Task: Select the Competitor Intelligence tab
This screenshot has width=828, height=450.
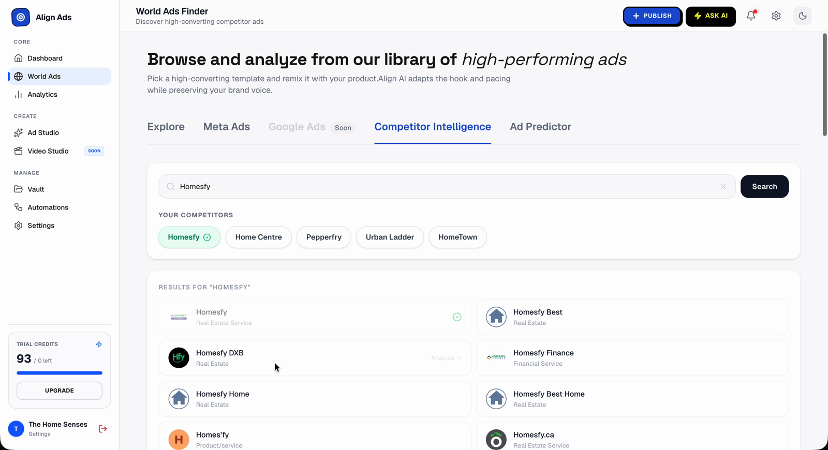Action: coord(433,127)
